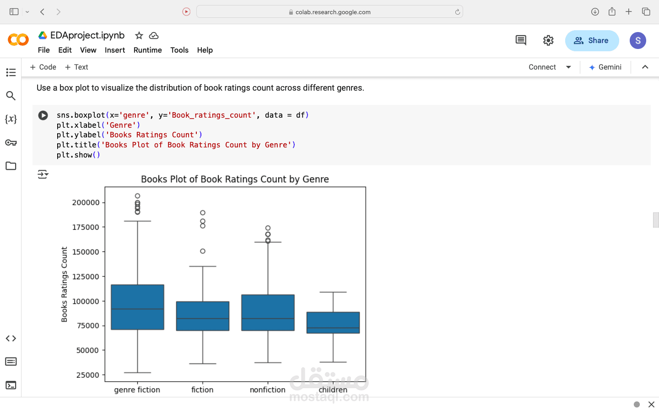Open the find and replace search icon
The width and height of the screenshot is (659, 412).
(11, 96)
